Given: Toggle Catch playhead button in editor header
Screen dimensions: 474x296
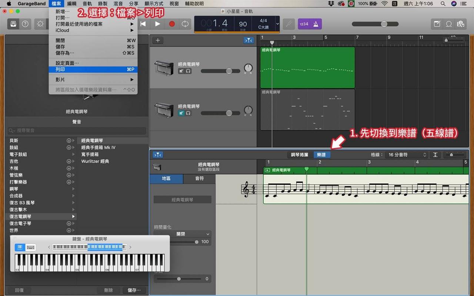Looking at the screenshot, I should coord(158,155).
